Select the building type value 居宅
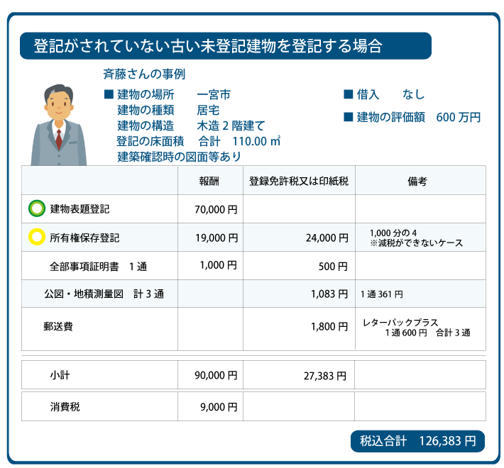 [208, 110]
